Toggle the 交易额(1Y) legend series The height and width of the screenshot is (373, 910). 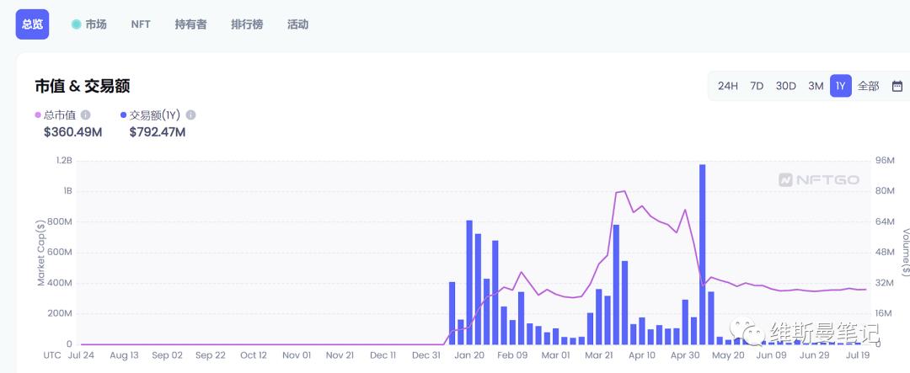point(151,115)
